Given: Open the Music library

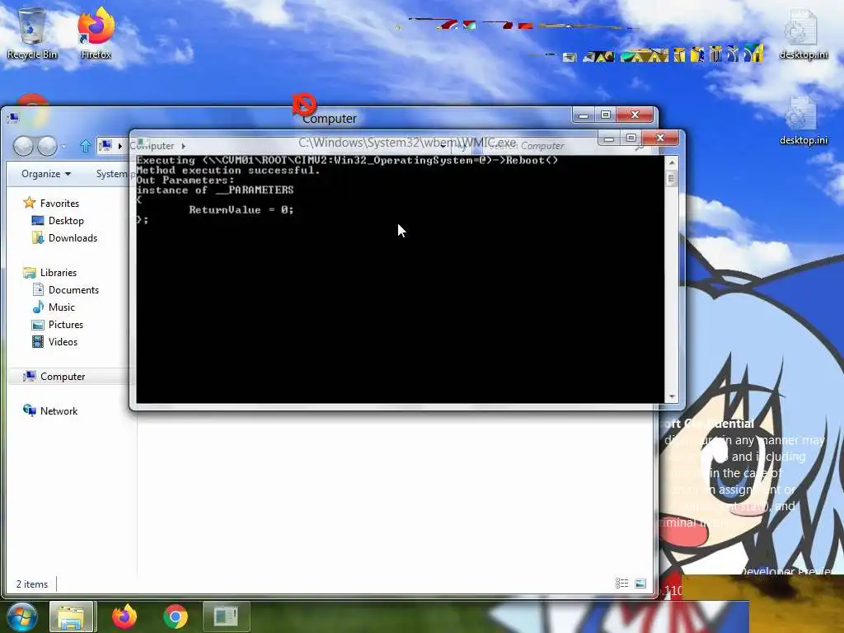Looking at the screenshot, I should point(54,307).
